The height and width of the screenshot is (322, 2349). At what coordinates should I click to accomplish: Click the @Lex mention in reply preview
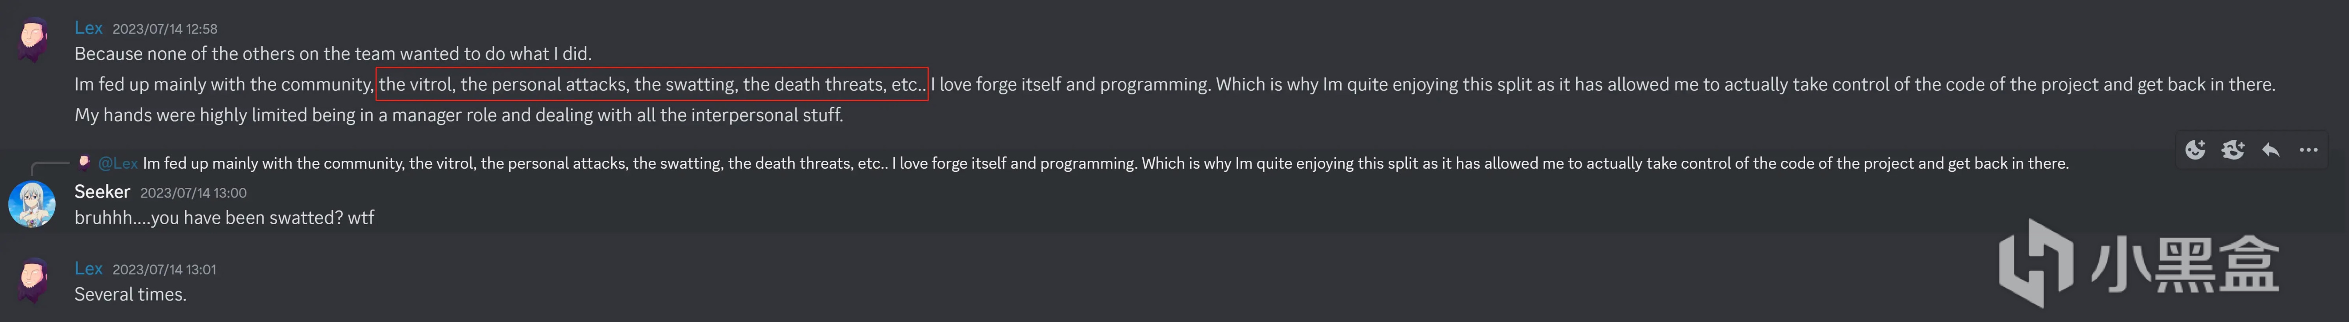[118, 164]
